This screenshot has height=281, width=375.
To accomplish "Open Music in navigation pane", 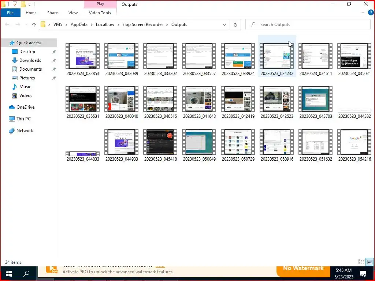I will point(25,87).
